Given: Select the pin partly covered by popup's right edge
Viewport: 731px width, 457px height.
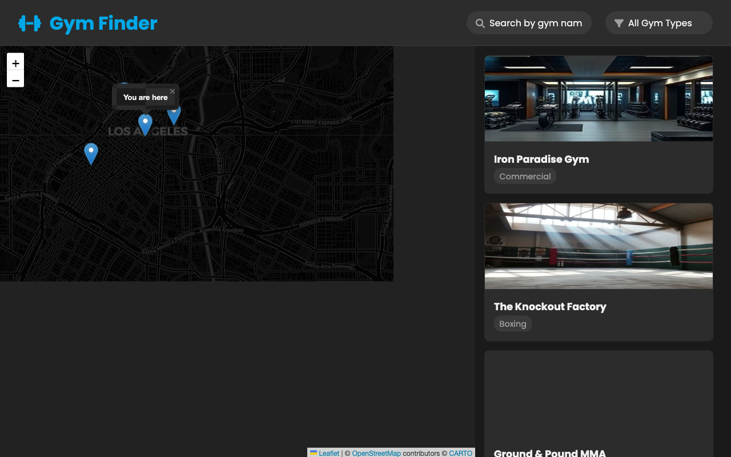Looking at the screenshot, I should pos(174,115).
